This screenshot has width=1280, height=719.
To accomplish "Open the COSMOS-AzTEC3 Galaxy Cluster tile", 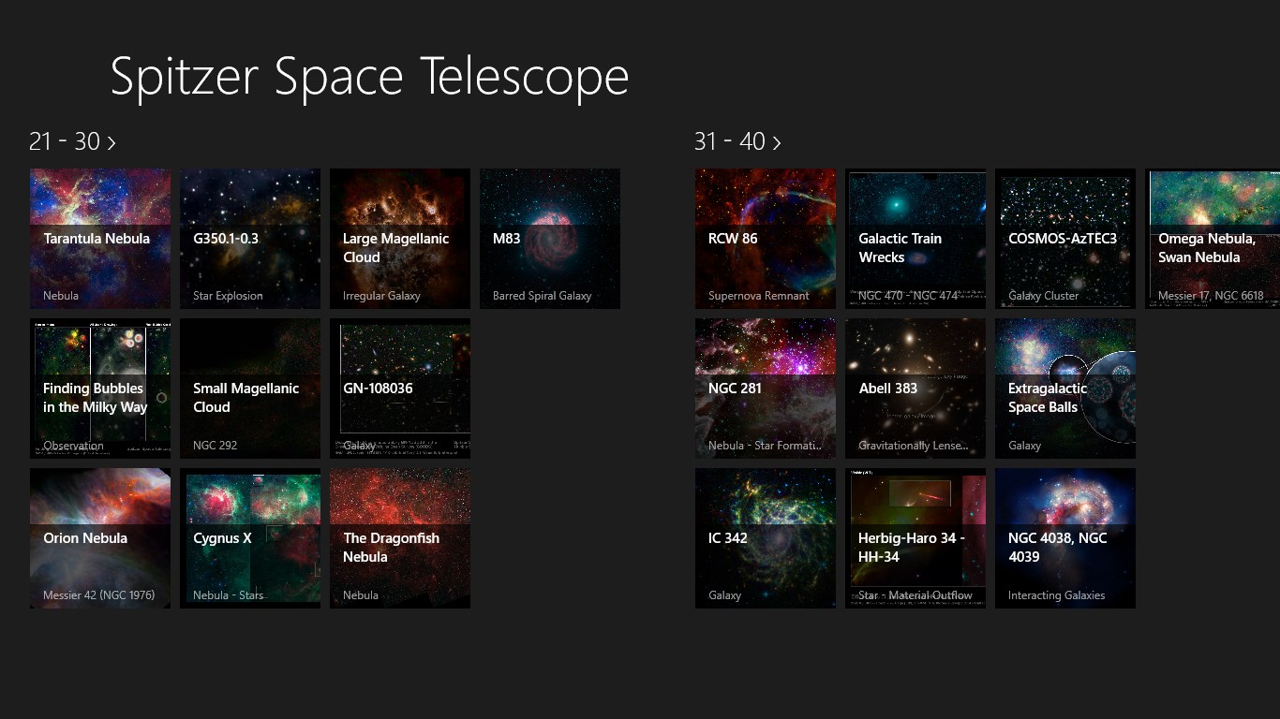I will point(1065,239).
